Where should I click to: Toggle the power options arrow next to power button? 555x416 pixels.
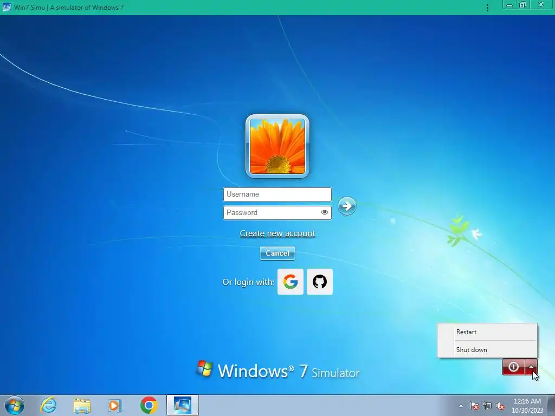531,367
